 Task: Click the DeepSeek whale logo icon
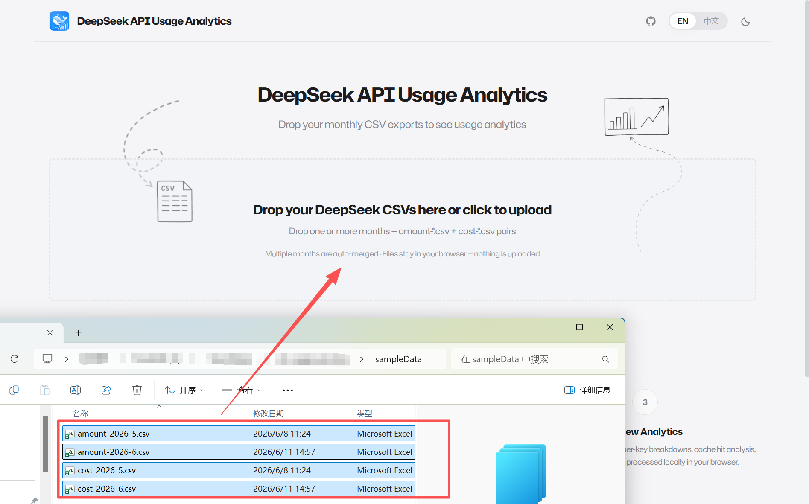tap(59, 21)
